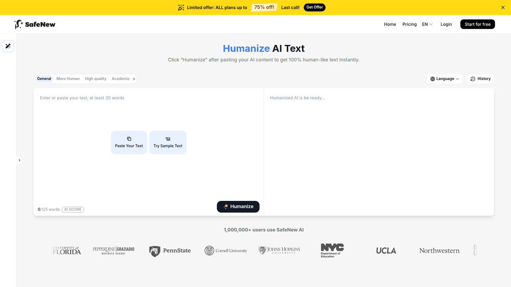Click Get Offer button
511x287 pixels.
click(314, 7)
